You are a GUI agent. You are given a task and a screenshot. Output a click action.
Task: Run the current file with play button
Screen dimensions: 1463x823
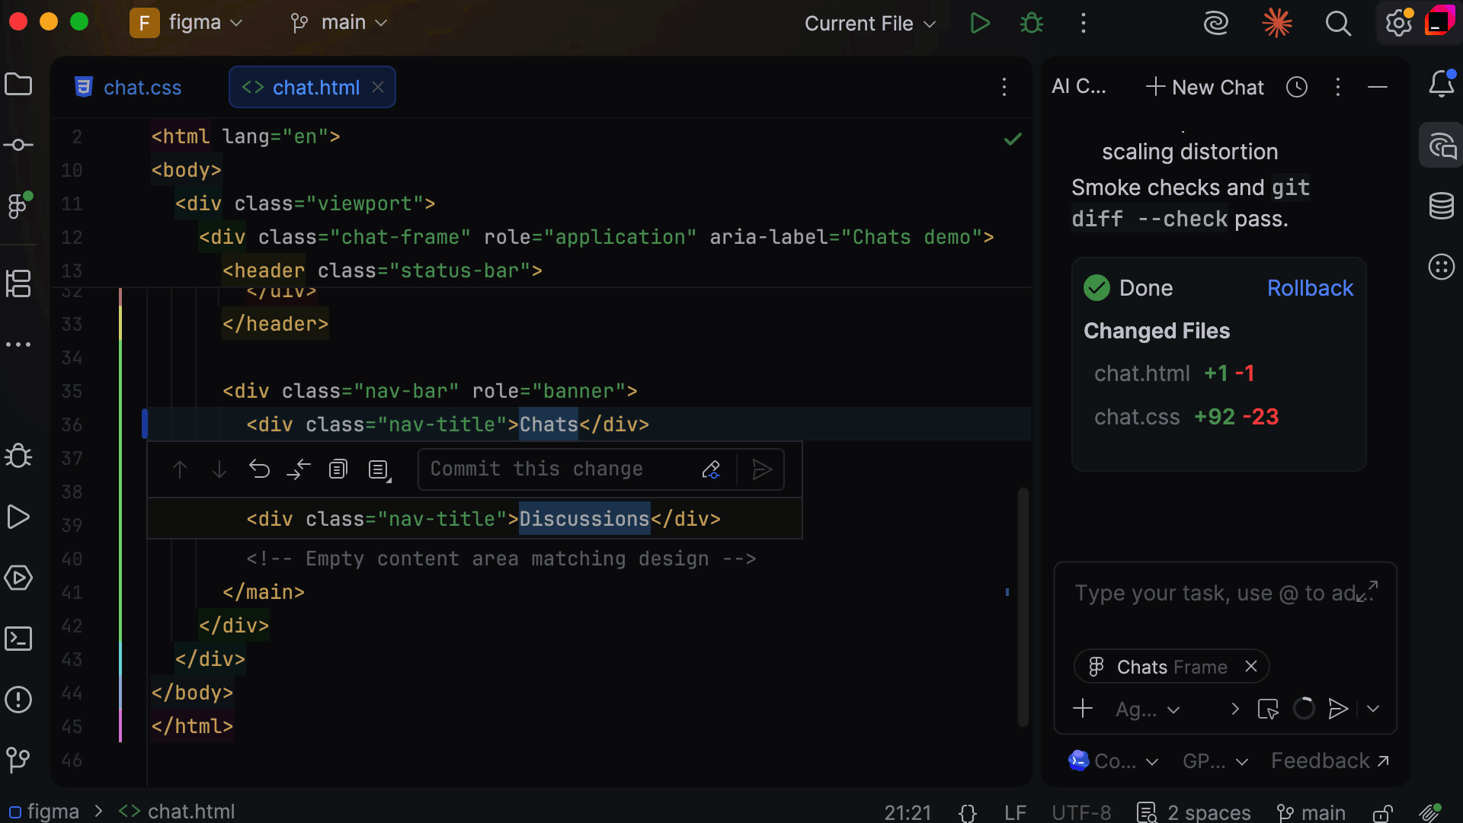point(980,23)
